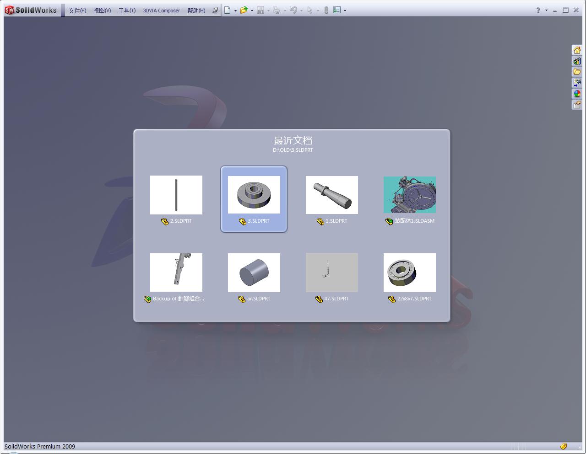Open the 工具(T) menu
586x454 pixels.
pyautogui.click(x=127, y=11)
